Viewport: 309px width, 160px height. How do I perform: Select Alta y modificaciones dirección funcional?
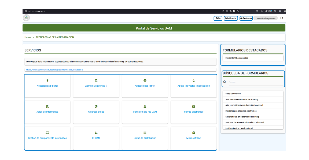click(x=253, y=105)
